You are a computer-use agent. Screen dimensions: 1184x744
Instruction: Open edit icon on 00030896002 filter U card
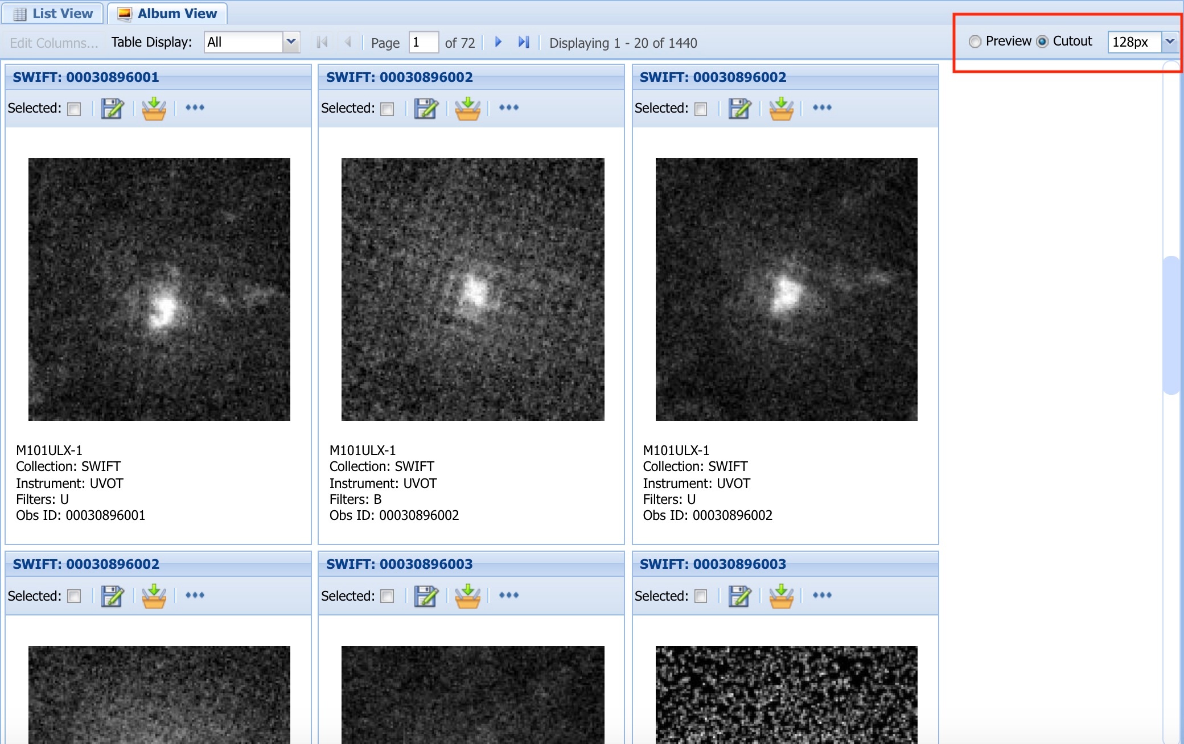[739, 108]
